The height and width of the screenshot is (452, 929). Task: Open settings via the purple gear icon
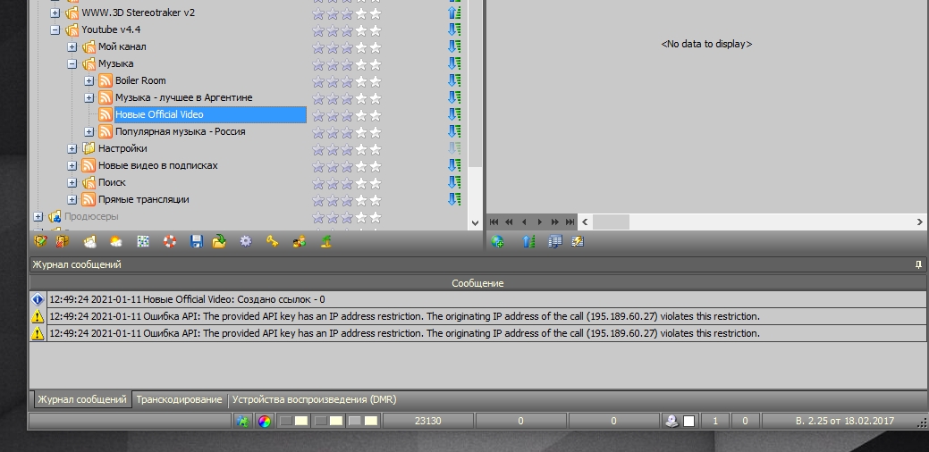pyautogui.click(x=245, y=241)
